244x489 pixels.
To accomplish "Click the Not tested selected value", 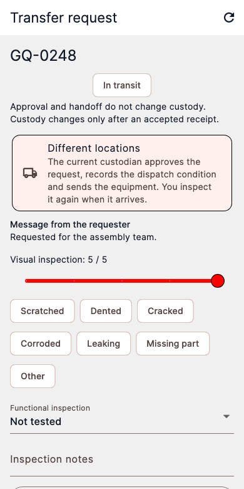I will point(36,422).
